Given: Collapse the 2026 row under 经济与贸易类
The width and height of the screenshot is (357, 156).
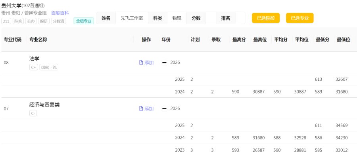Looking at the screenshot, I should pyautogui.click(x=164, y=108).
